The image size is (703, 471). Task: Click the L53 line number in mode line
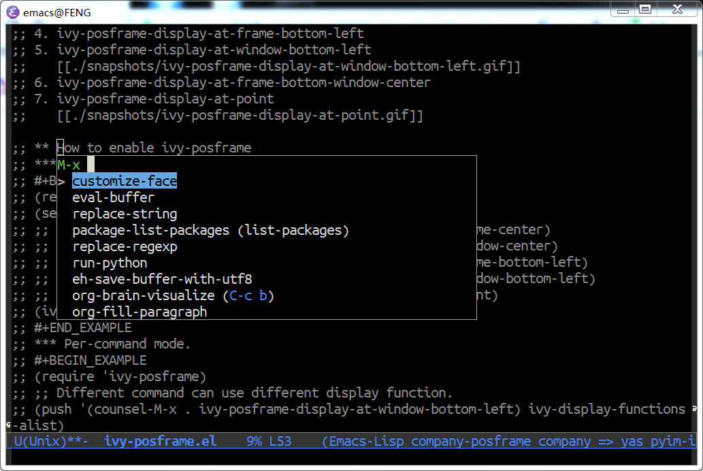pos(280,442)
